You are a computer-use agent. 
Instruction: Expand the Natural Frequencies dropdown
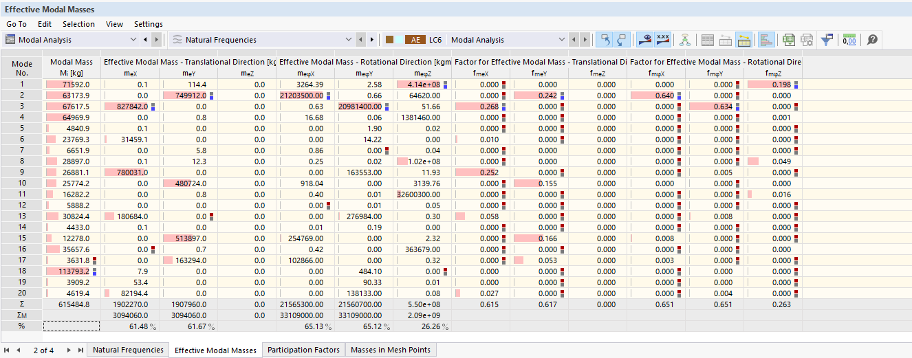click(x=349, y=40)
